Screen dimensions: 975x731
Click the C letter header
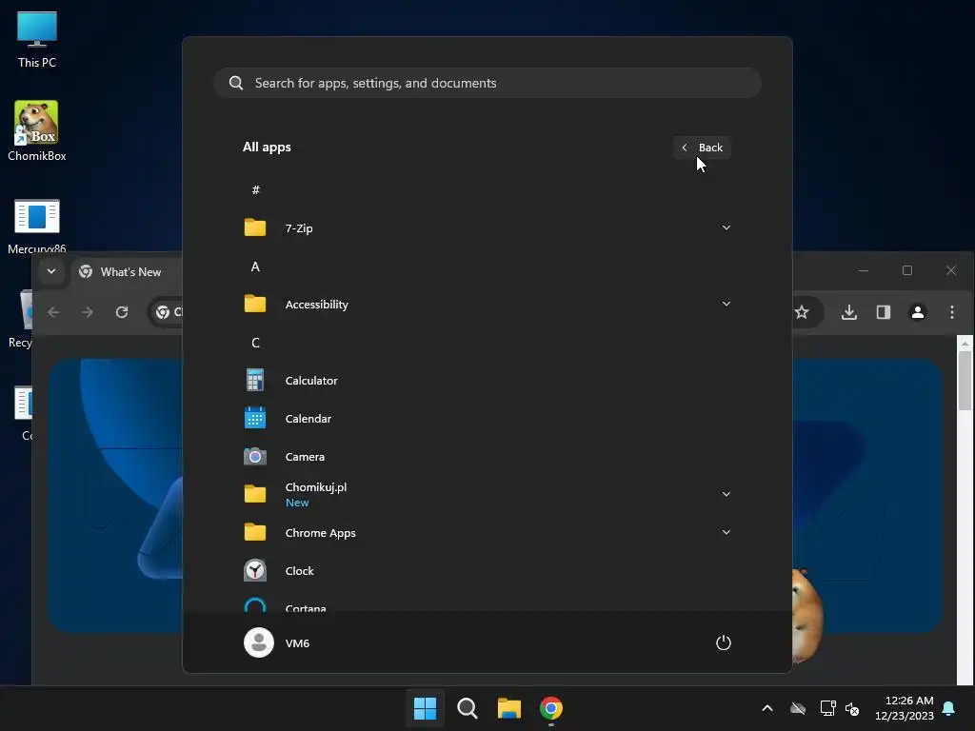point(255,343)
